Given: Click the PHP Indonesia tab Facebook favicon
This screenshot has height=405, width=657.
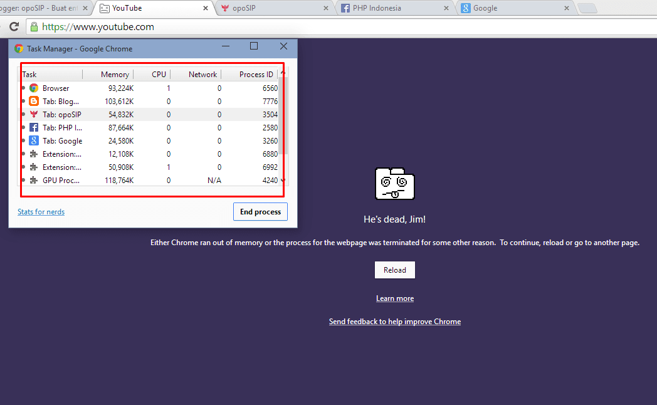Looking at the screenshot, I should coord(345,8).
